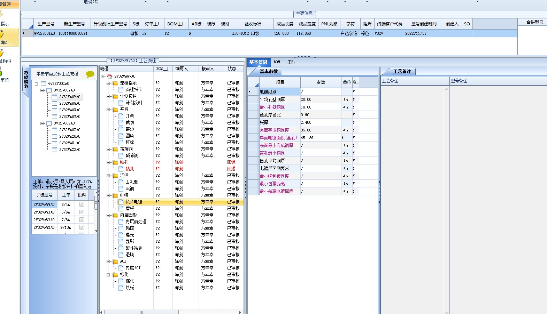Click the document icon of 磨板 step
The image size is (547, 314).
coord(121,208)
